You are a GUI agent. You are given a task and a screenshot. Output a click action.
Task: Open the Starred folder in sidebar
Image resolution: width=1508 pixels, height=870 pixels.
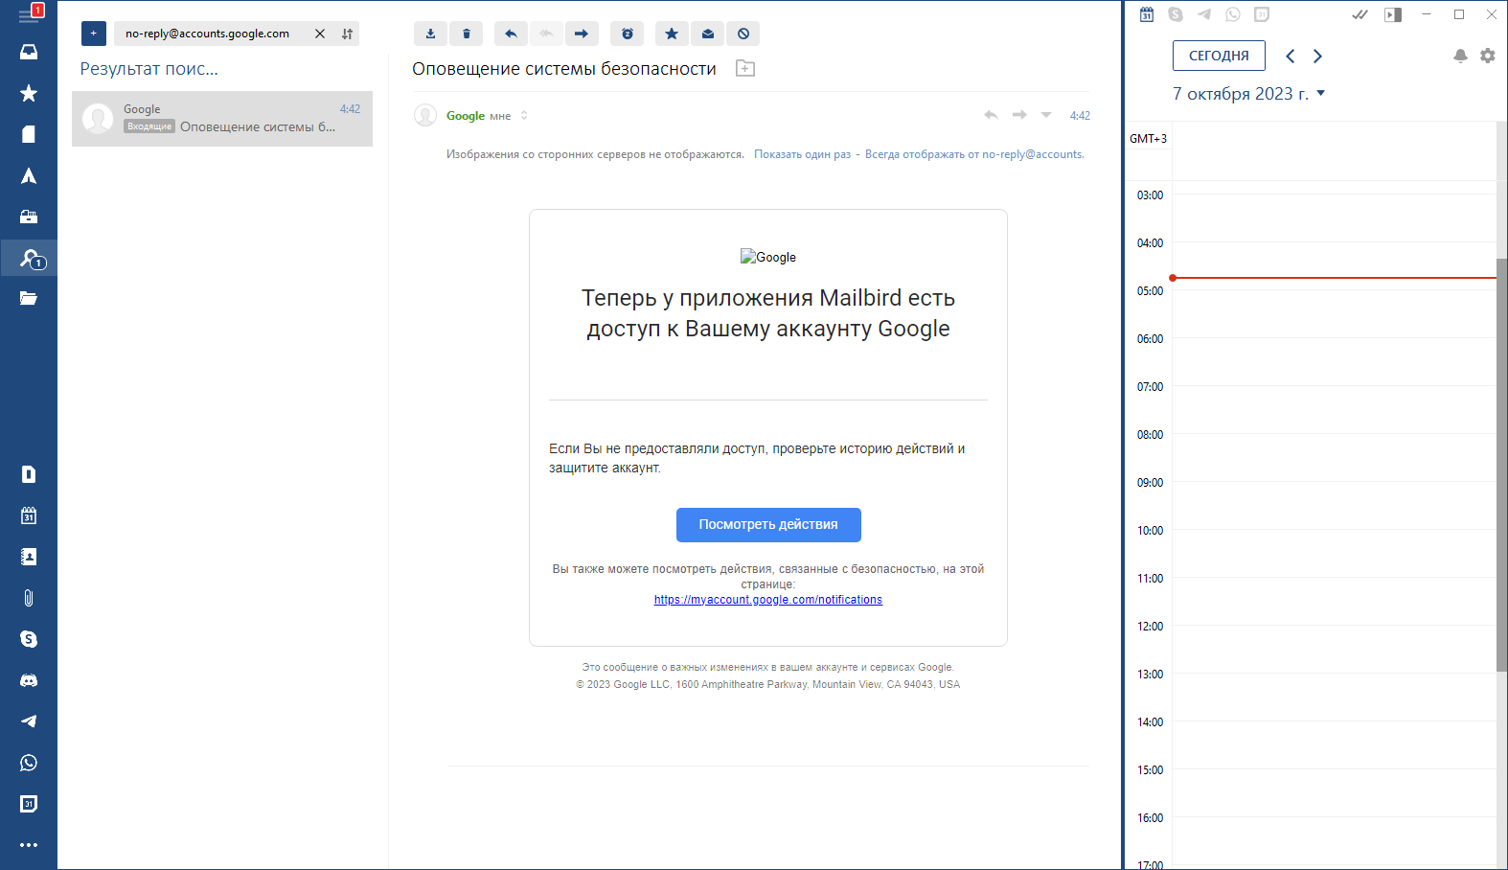click(29, 93)
